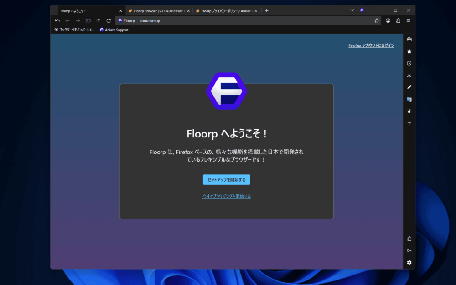Image resolution: width=456 pixels, height=285 pixels.
Task: Toggle the sidebar panel icon in toolbar
Action: pos(88,20)
